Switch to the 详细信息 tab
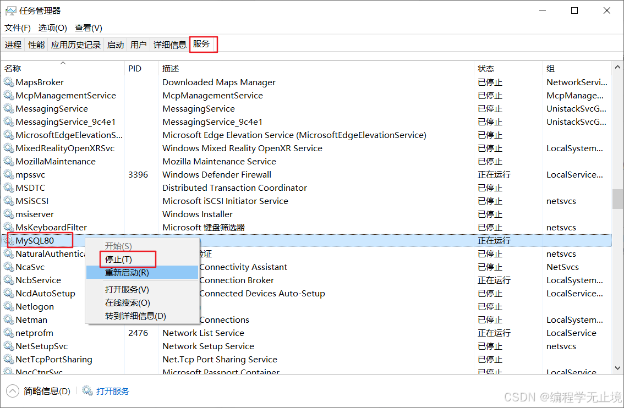The image size is (624, 408). (170, 45)
